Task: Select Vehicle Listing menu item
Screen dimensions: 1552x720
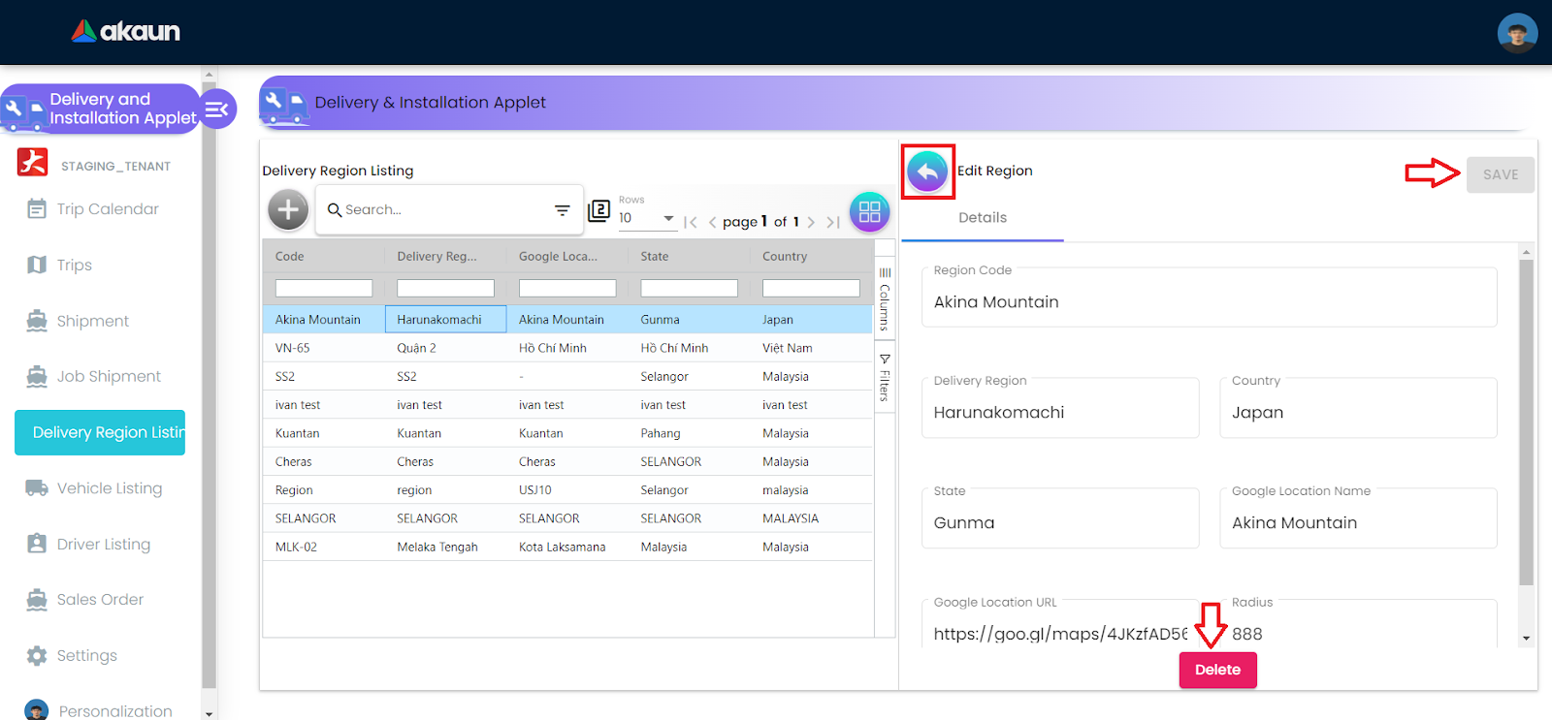Action: coord(109,488)
